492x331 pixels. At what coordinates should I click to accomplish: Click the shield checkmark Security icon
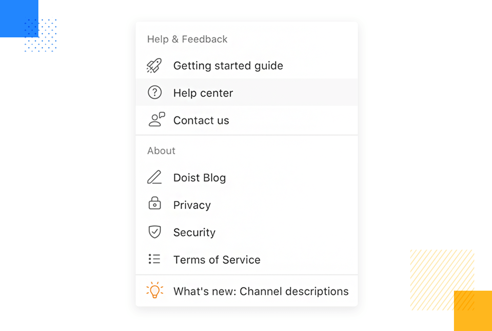coord(154,232)
